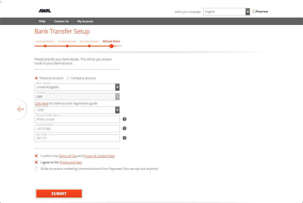Click help icon beside Account Number
303x203 pixels.
click(124, 128)
